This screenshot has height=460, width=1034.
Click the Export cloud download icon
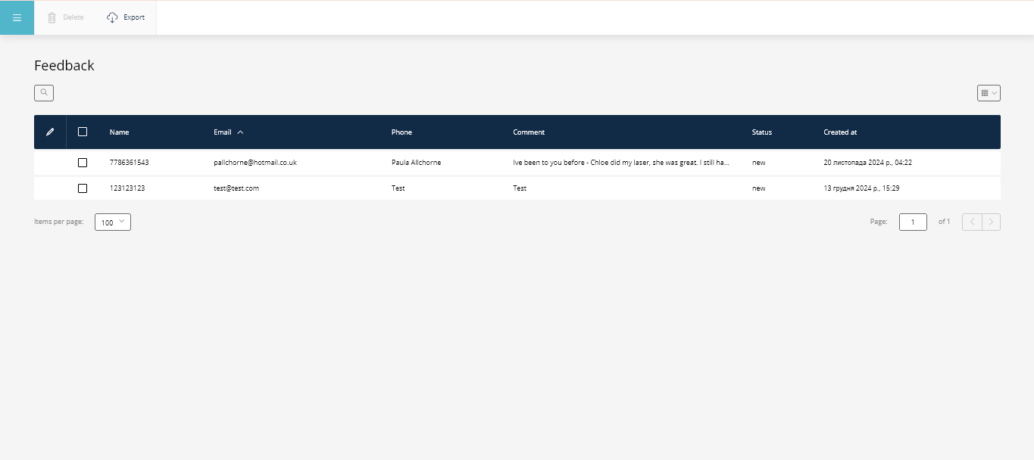pos(112,17)
